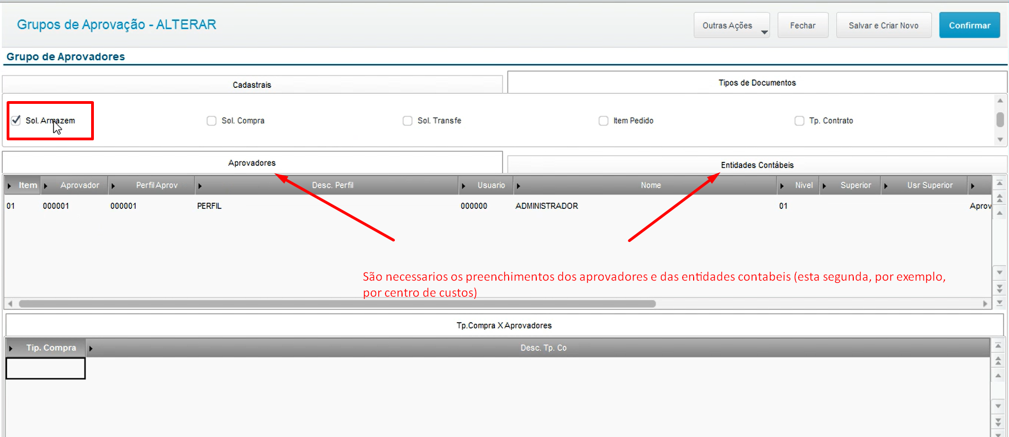This screenshot has width=1009, height=437.
Task: Check the Item Pedido option
Action: click(x=604, y=120)
